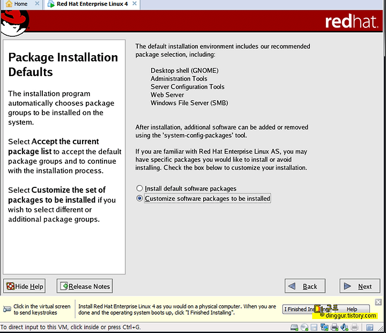The height and width of the screenshot is (333, 386).
Task: Click the CD/DVD drive status icon
Action: (x=305, y=327)
